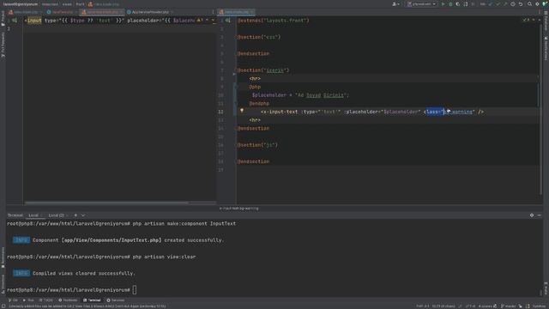Open the Run tool window button
The image size is (549, 309).
pyautogui.click(x=28, y=300)
